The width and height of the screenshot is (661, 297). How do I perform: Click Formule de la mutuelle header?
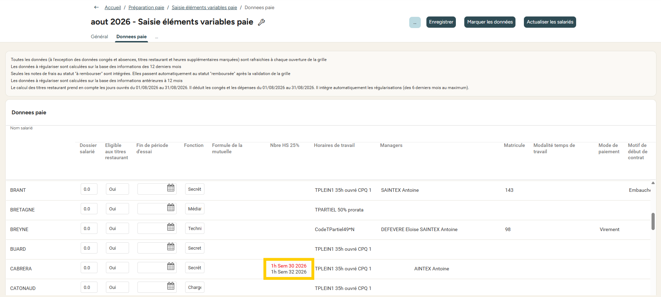click(227, 148)
